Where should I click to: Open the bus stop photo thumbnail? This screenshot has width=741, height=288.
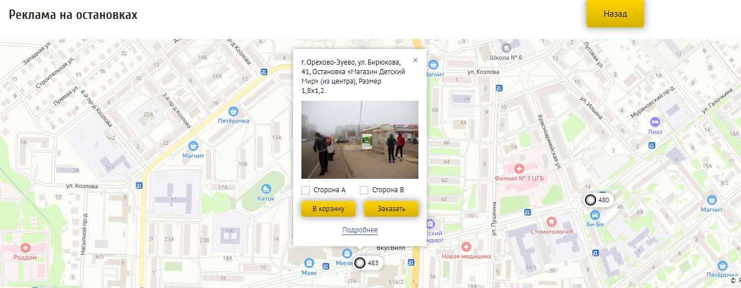(360, 140)
